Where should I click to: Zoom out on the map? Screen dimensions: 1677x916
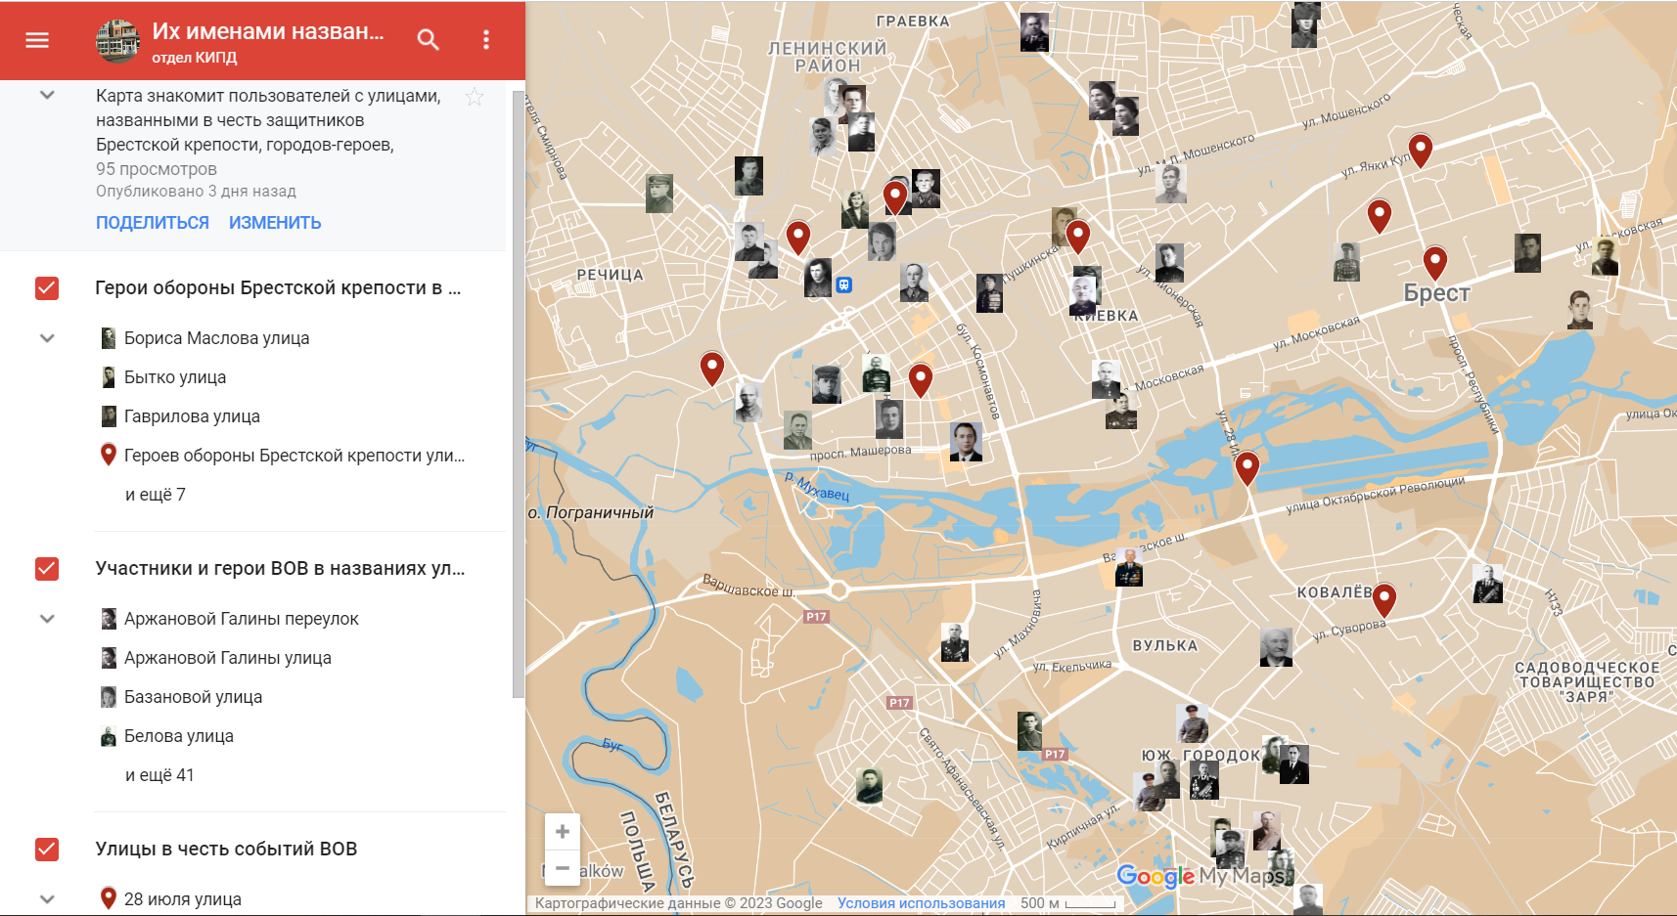pos(563,868)
